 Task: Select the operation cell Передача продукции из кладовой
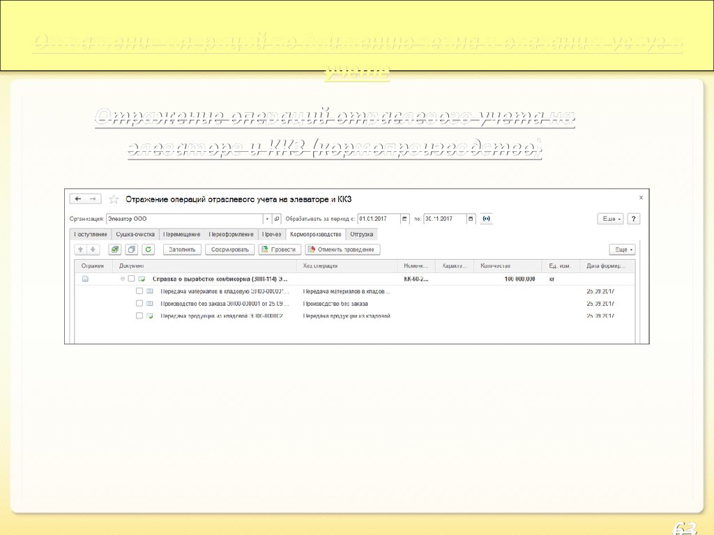(347, 316)
